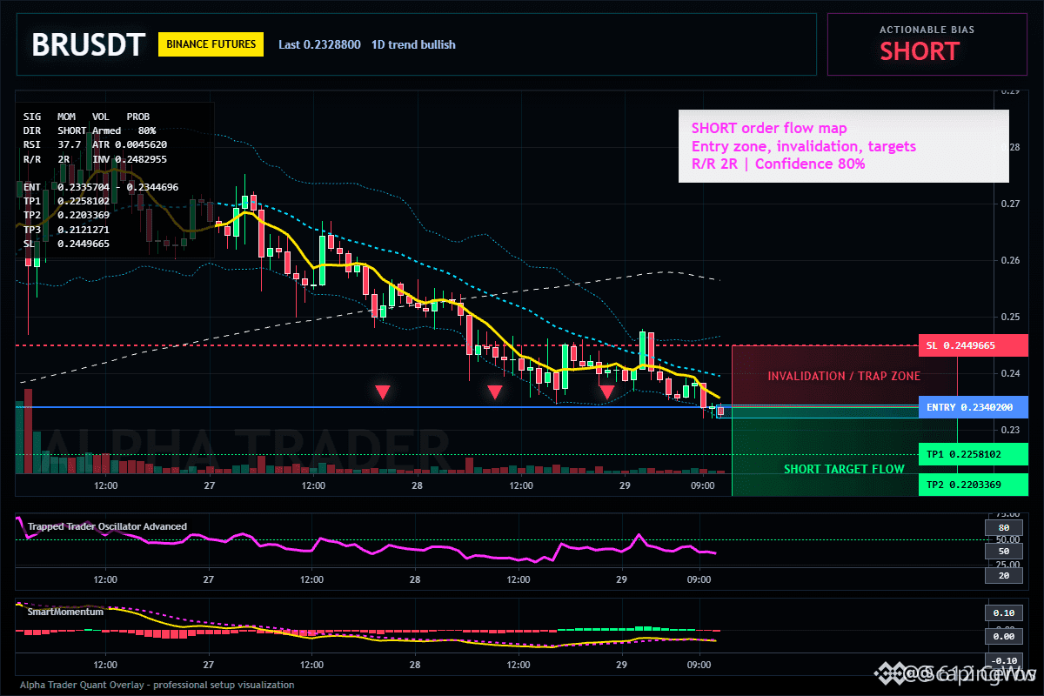Image resolution: width=1044 pixels, height=696 pixels.
Task: Click the Last 0.2328800 price readout
Action: point(319,44)
